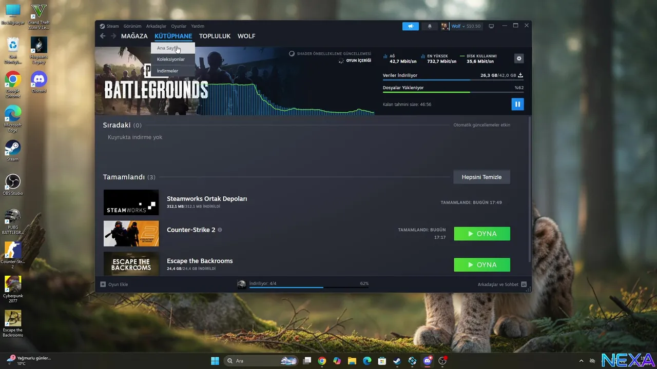Screen dimensions: 657x369
Task: Open File Explorer from the taskbar
Action: (x=352, y=361)
